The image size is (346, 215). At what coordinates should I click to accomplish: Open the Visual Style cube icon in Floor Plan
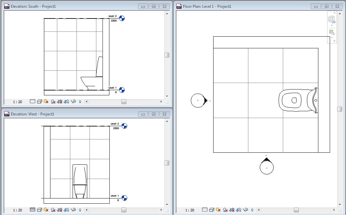(212, 210)
